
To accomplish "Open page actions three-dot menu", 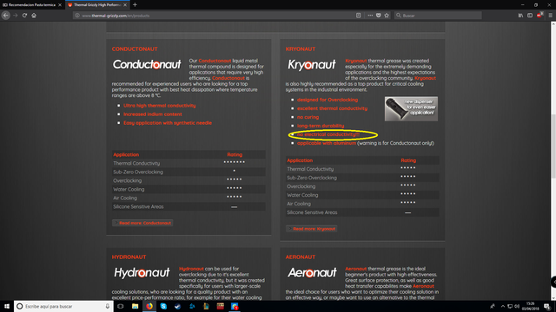I will [370, 16].
